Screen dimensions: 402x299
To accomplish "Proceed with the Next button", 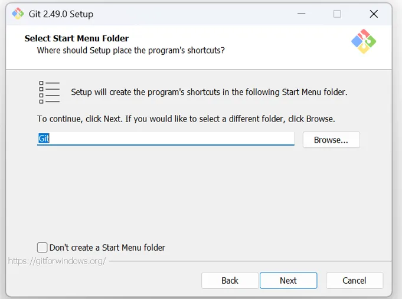I will point(288,280).
